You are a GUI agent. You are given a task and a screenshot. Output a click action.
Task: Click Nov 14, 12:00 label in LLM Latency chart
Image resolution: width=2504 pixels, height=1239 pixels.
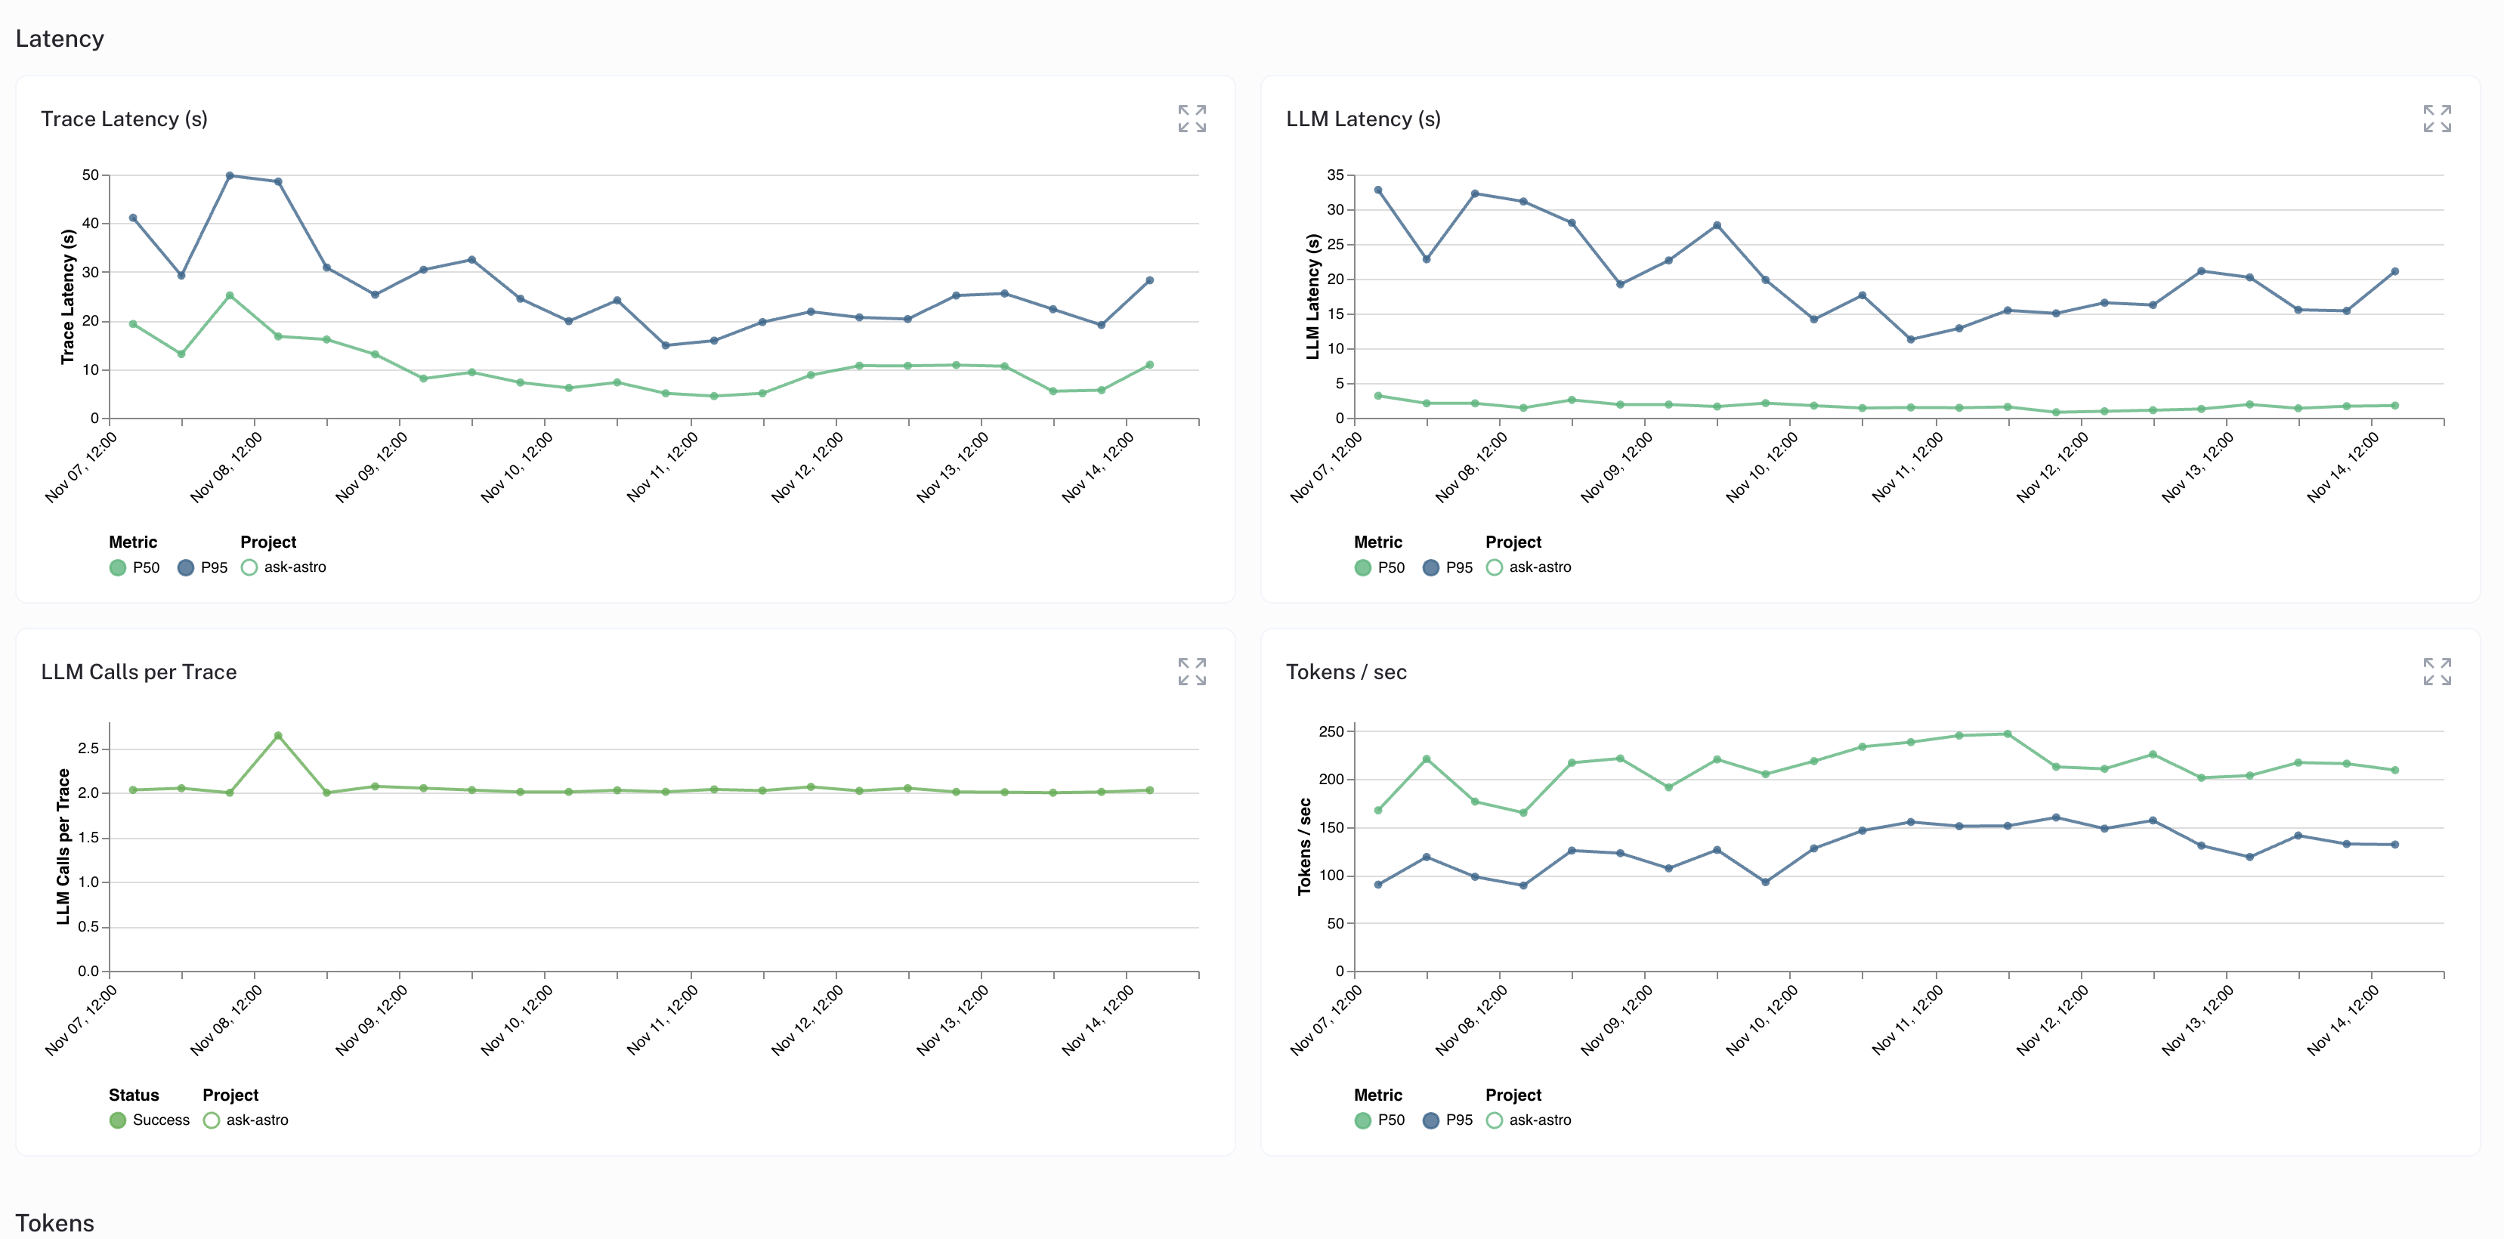2344,468
